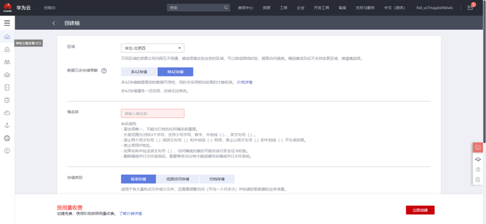Click the 华为云 brand text
The image size is (486, 224).
(23, 8)
